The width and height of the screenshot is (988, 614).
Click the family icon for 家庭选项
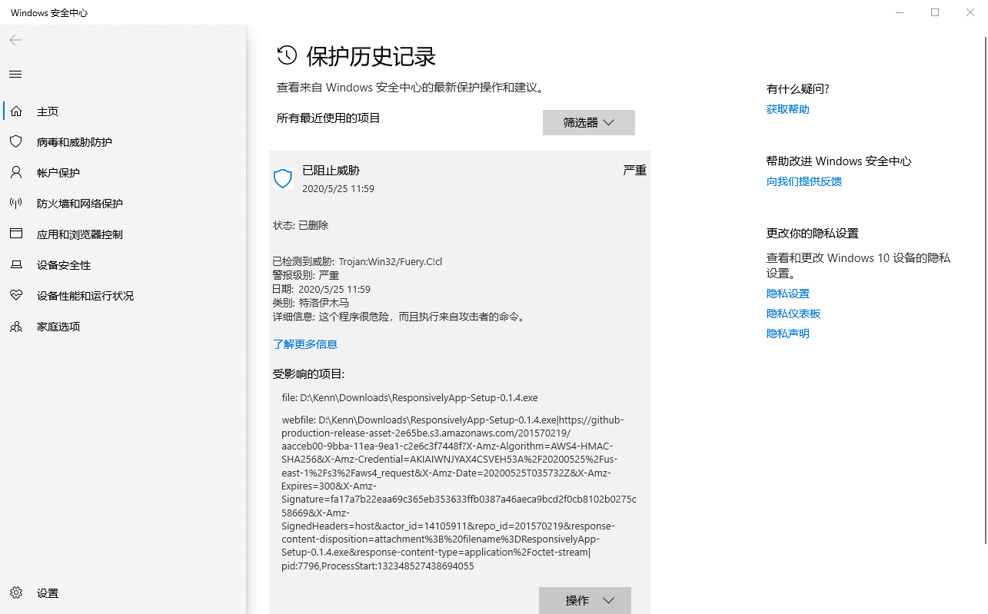click(16, 327)
